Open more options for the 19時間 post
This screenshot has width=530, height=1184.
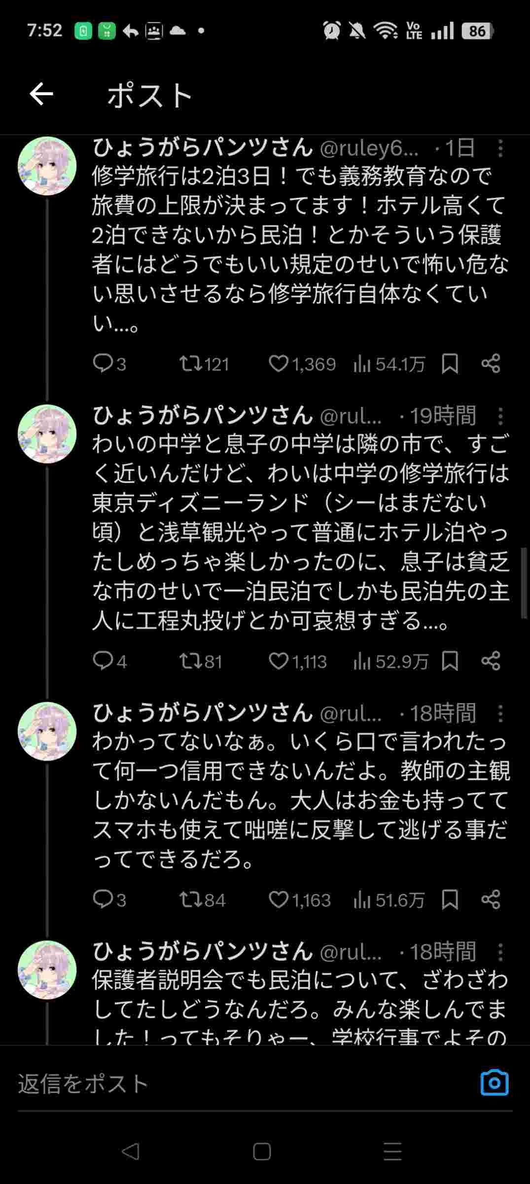point(500,416)
